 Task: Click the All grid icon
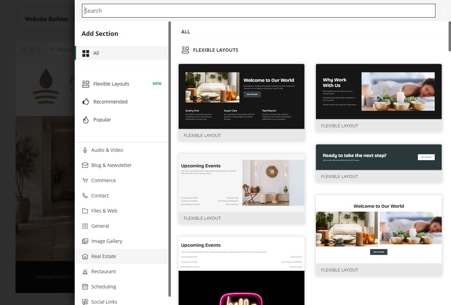(86, 53)
